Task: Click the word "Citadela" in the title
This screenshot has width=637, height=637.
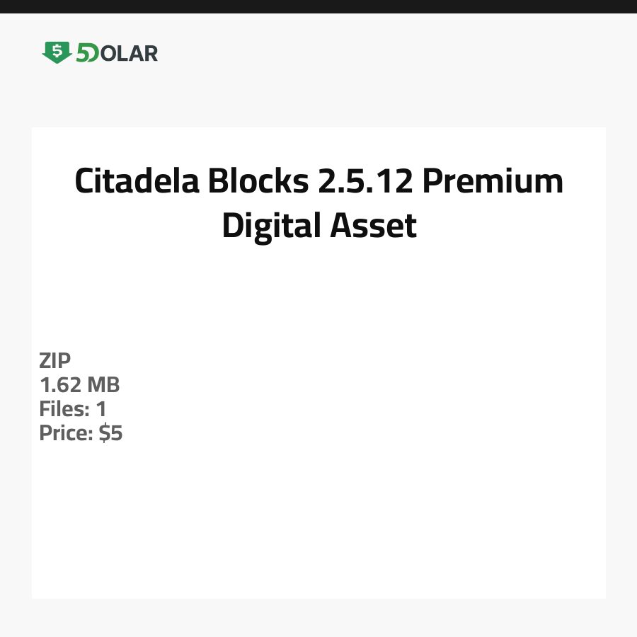Action: 135,181
